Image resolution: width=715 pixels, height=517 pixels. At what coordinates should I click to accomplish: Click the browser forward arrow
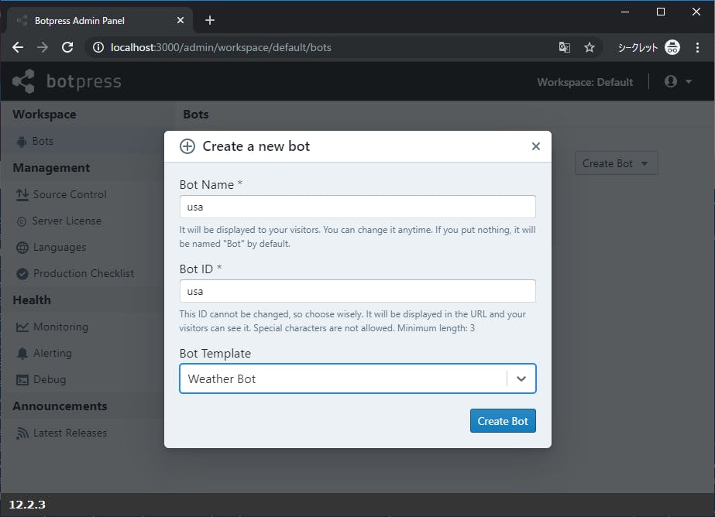(43, 47)
